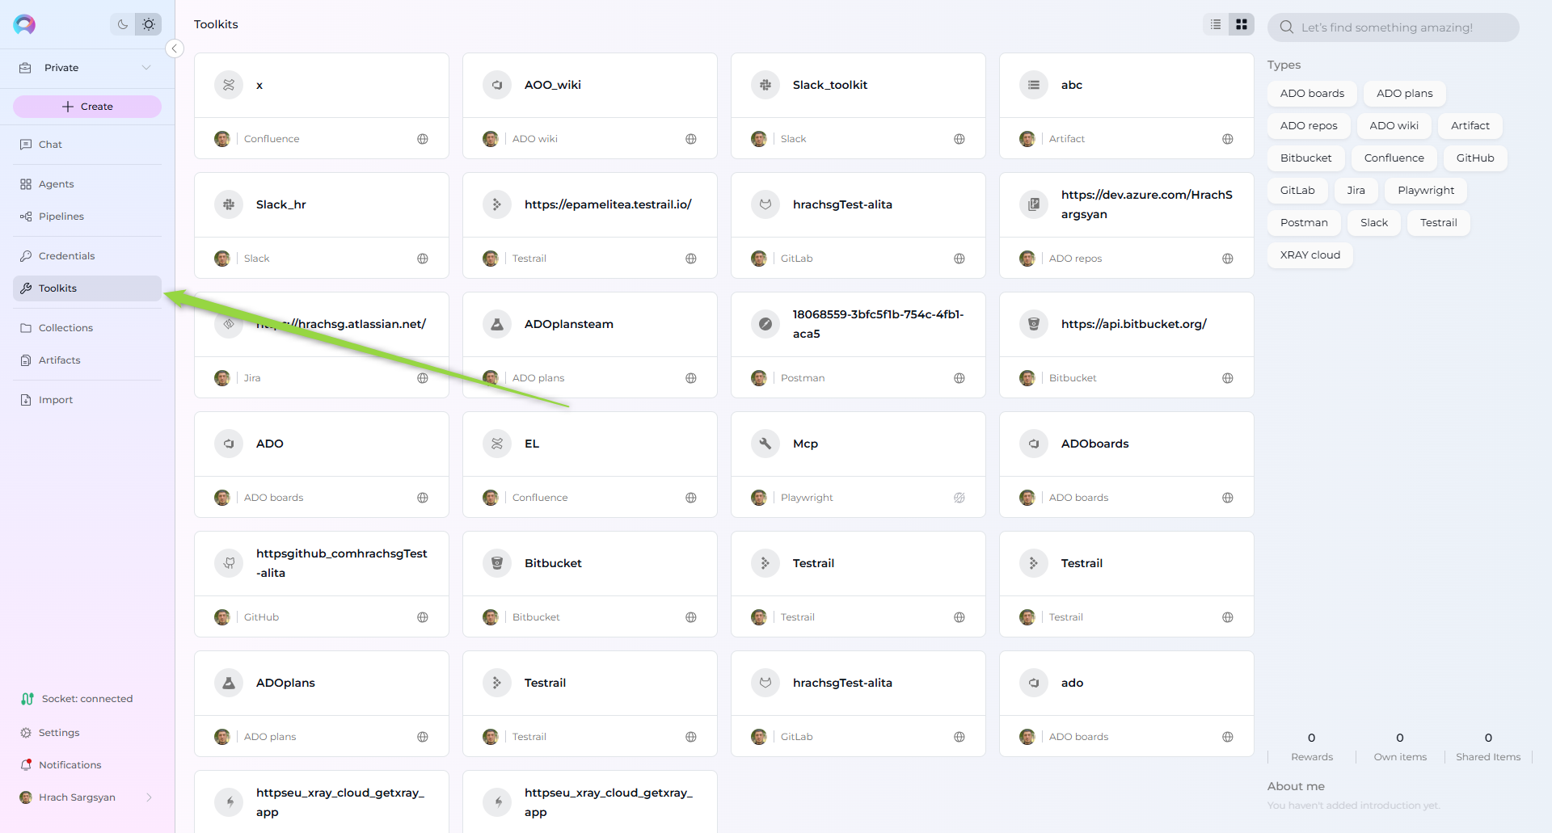Click api.bitbucket.org card icon
Screen dimensions: 1552x833
(1034, 324)
